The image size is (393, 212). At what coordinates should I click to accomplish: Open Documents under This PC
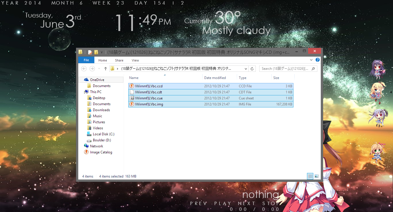[102, 104]
